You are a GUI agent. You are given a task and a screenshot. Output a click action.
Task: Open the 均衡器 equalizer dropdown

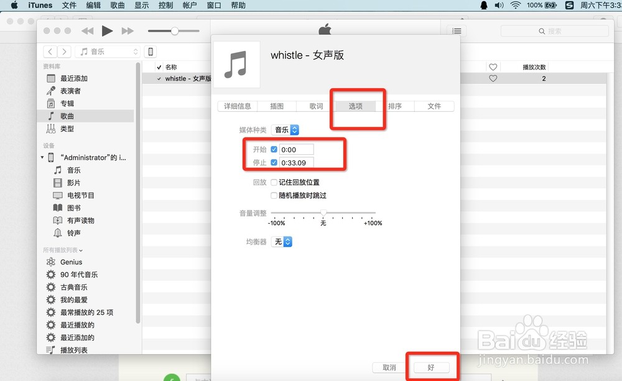coord(282,242)
